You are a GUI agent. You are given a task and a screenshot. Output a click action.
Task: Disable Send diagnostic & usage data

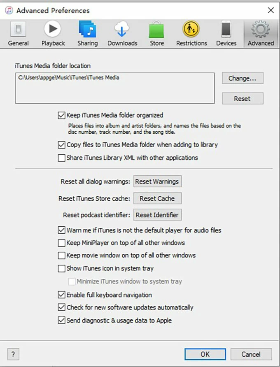pos(62,320)
